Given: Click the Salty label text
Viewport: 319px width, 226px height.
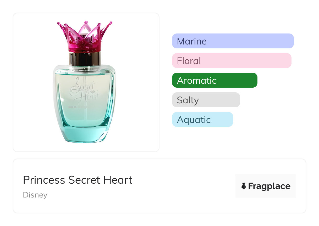Looking at the screenshot, I should 188,100.
